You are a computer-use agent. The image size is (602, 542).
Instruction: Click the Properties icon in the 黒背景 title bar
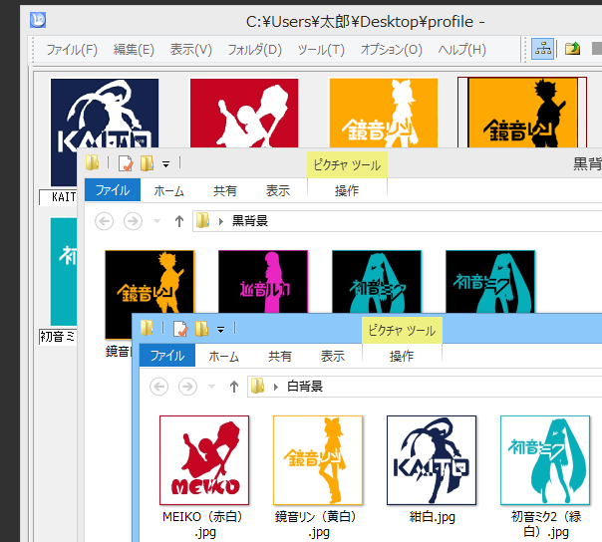(x=126, y=163)
